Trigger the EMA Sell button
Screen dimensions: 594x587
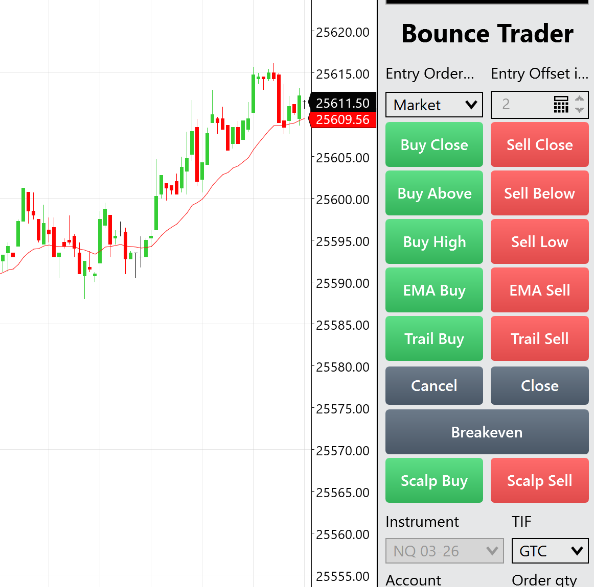[539, 290]
